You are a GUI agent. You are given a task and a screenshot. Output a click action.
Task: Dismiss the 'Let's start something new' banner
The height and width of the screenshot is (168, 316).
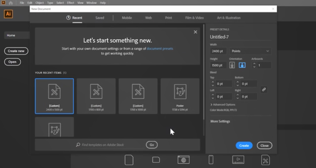click(x=195, y=32)
